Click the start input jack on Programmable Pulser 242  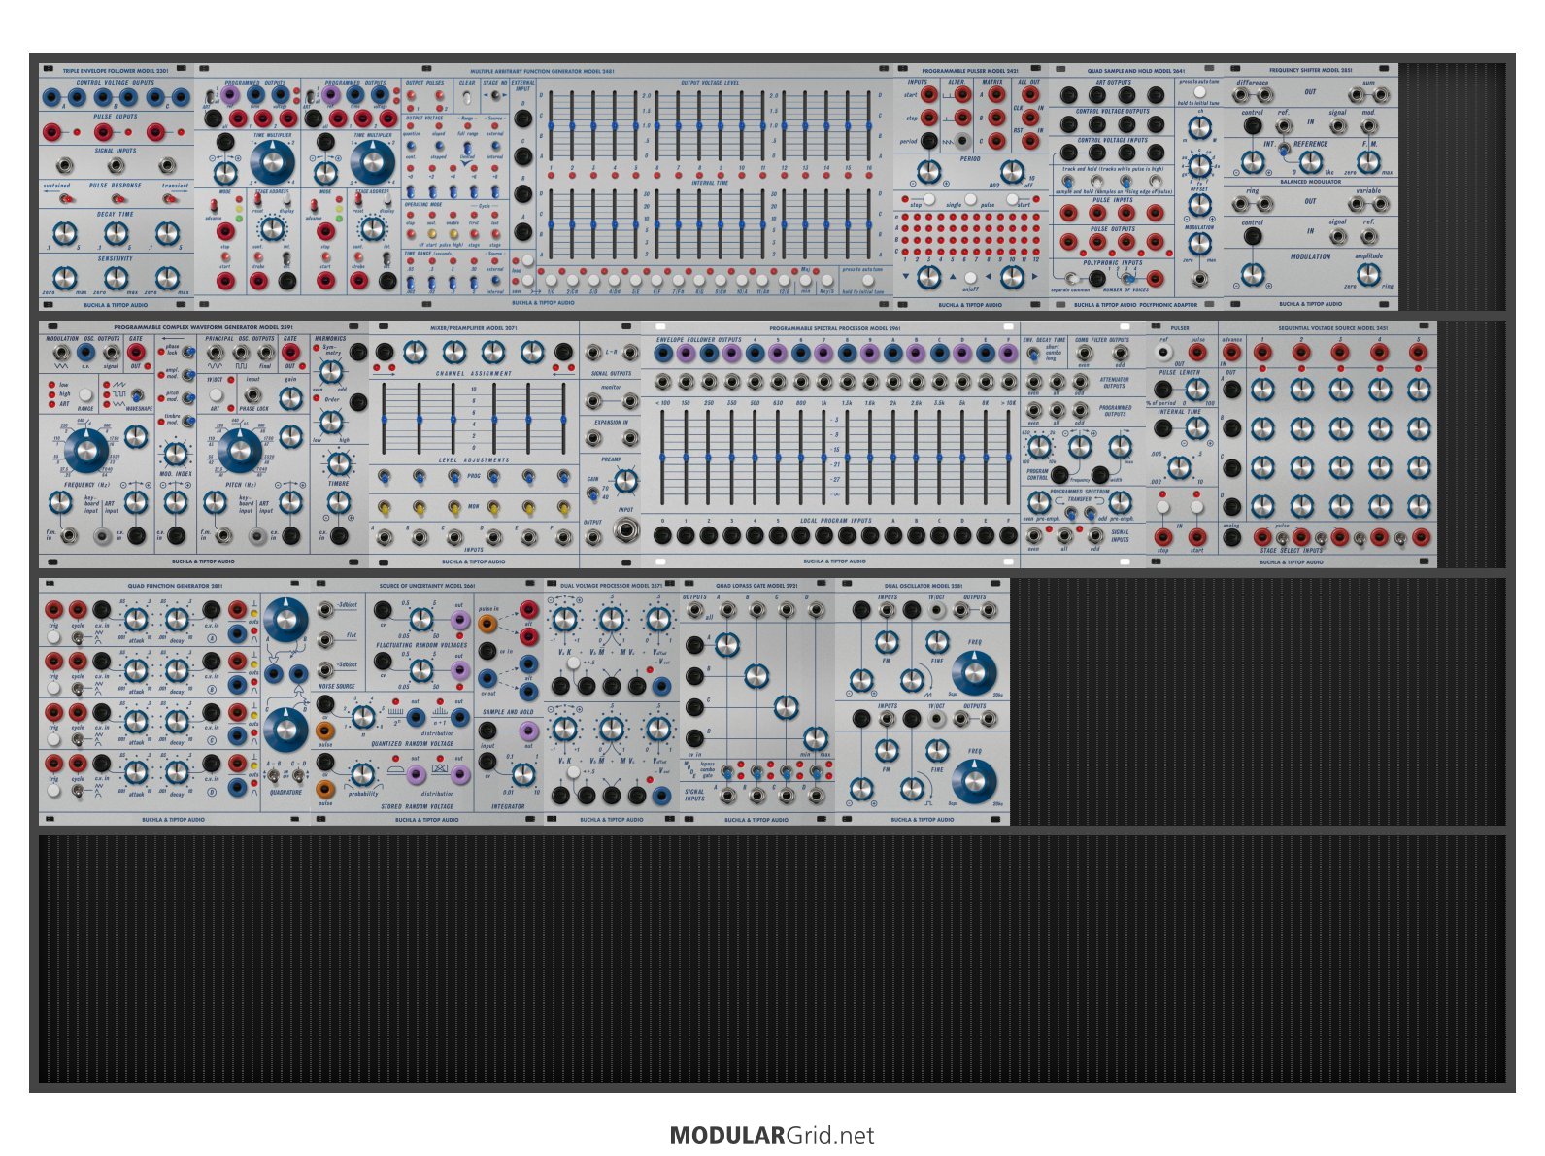pyautogui.click(x=928, y=95)
